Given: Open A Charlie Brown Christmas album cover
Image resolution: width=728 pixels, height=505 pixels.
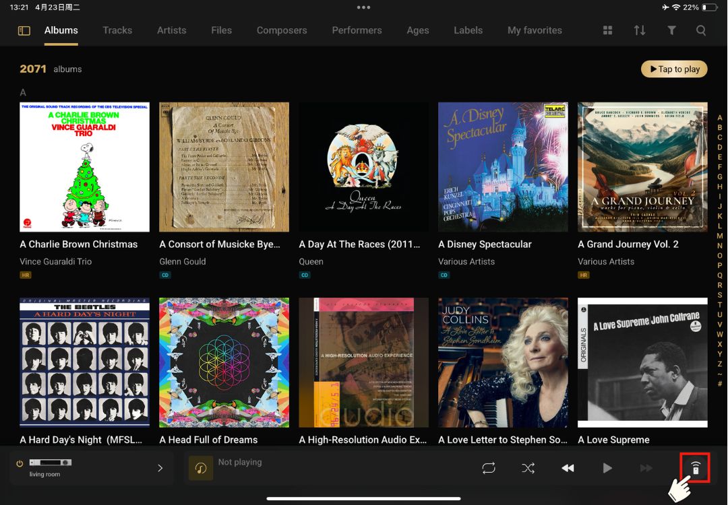Looking at the screenshot, I should 84,167.
